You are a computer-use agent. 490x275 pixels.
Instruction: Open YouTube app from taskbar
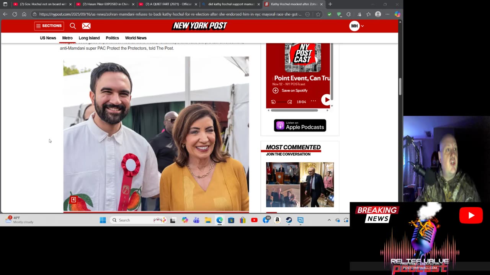(254, 220)
